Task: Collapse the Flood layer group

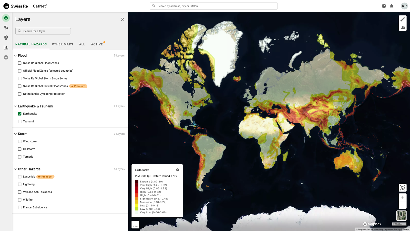Action: coord(15,55)
